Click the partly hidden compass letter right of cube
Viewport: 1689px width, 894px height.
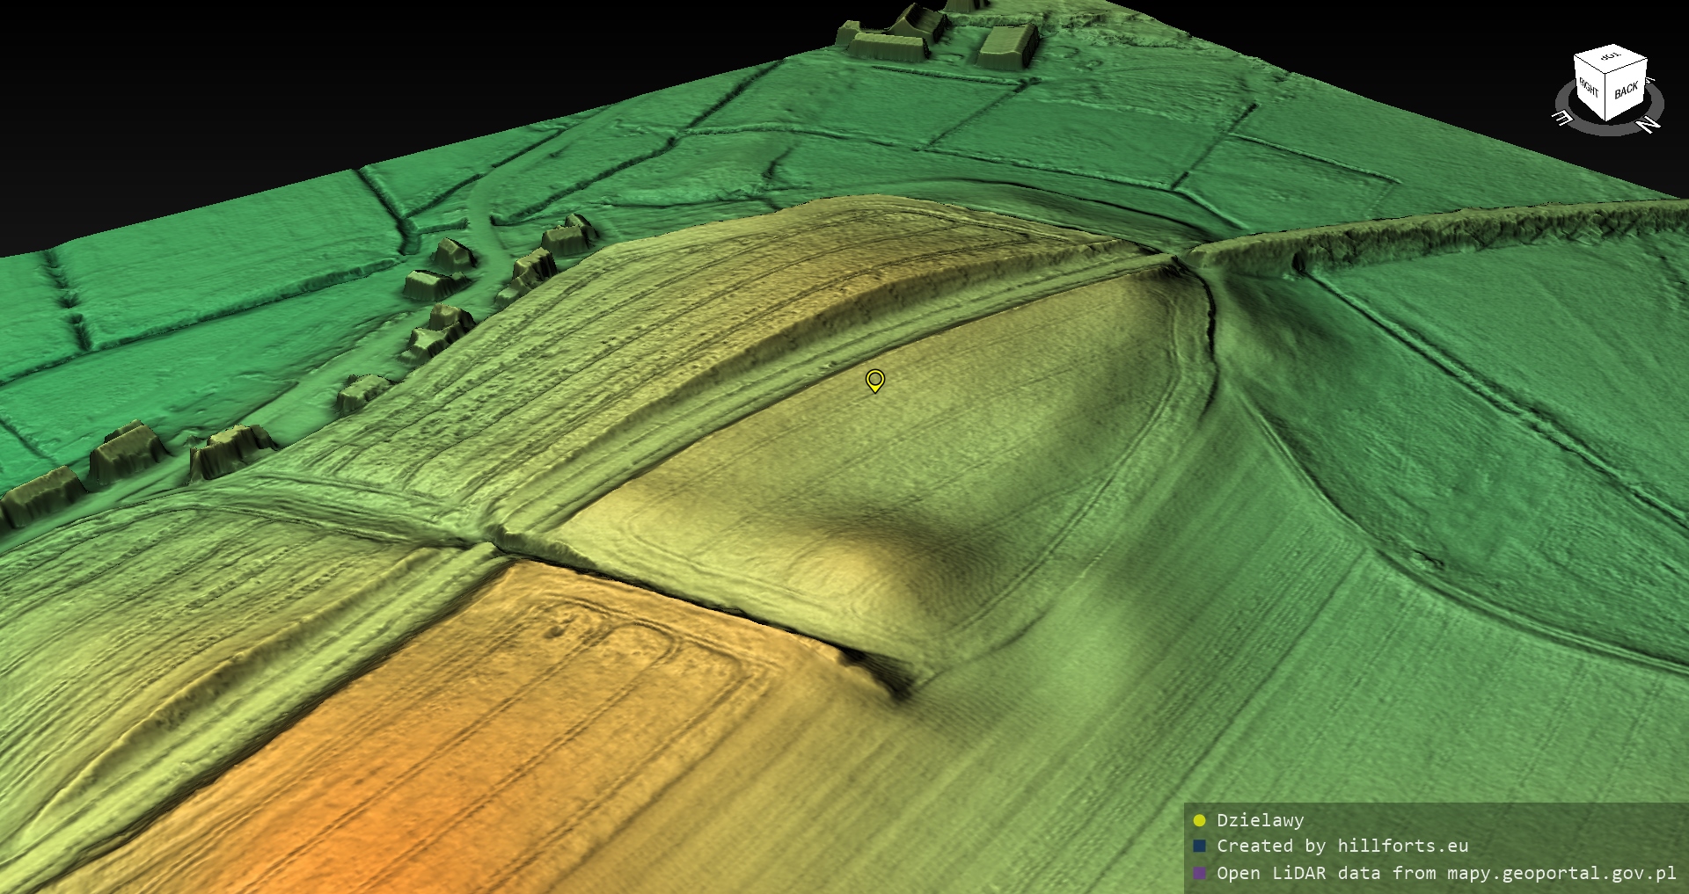(1651, 82)
